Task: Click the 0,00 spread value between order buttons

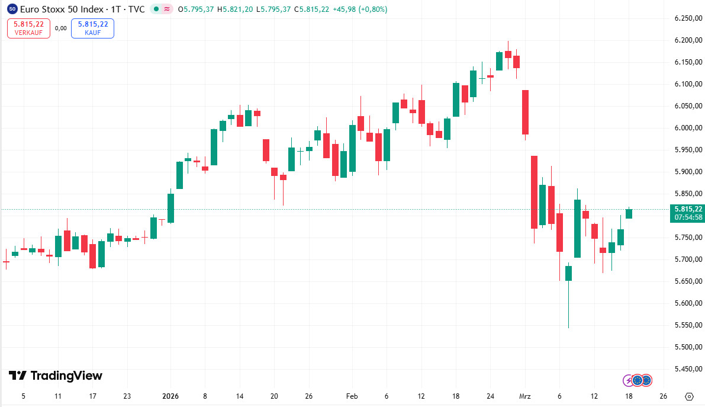Action: tap(61, 28)
